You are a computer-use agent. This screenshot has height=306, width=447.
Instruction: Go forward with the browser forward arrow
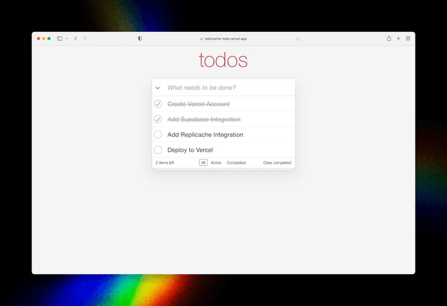pos(85,38)
